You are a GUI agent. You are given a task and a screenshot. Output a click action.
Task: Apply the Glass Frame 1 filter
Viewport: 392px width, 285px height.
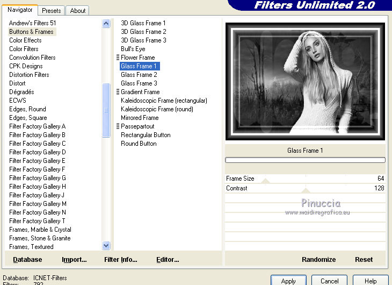[288, 281]
